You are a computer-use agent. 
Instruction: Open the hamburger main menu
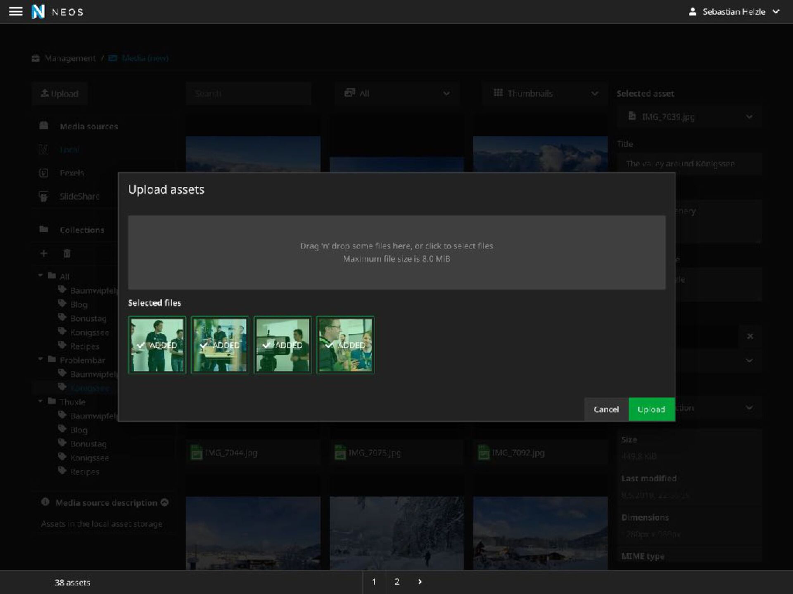point(16,12)
